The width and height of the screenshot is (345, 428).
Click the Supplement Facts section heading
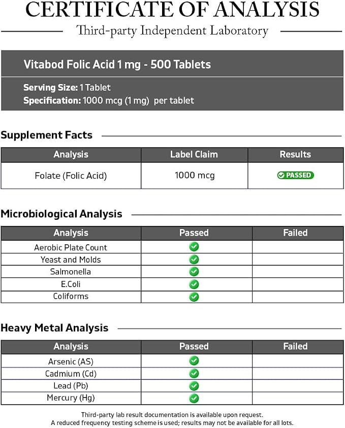[47, 135]
